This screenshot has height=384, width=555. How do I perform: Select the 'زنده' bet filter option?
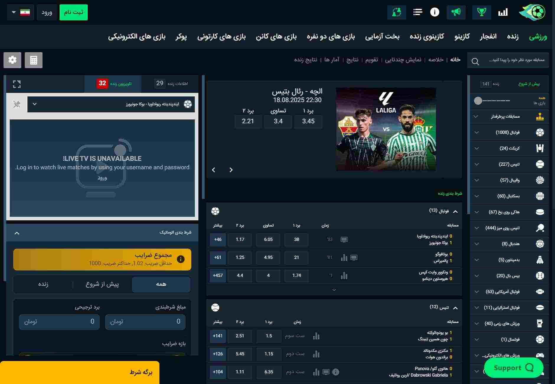43,284
